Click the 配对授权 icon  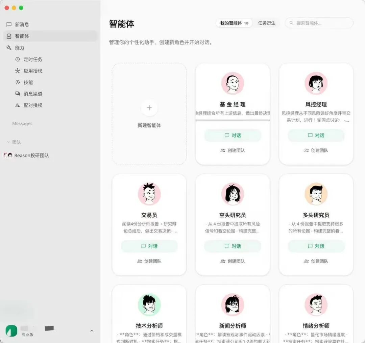pos(18,105)
